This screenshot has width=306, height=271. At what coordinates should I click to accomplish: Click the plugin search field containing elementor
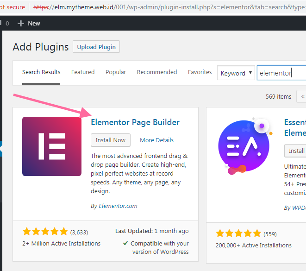281,73
